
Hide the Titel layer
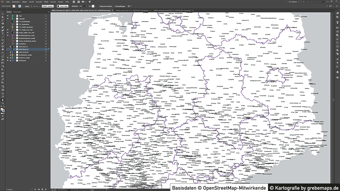tap(8, 16)
